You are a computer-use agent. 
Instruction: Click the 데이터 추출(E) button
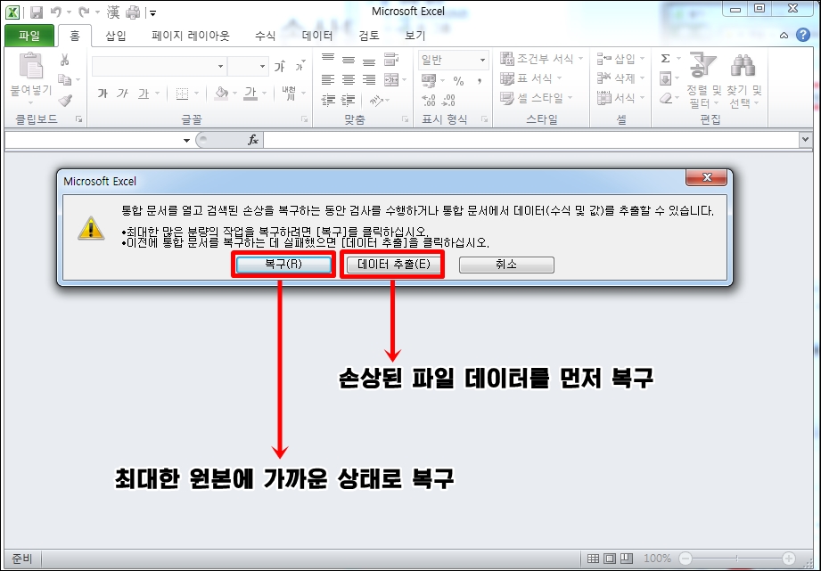point(393,265)
